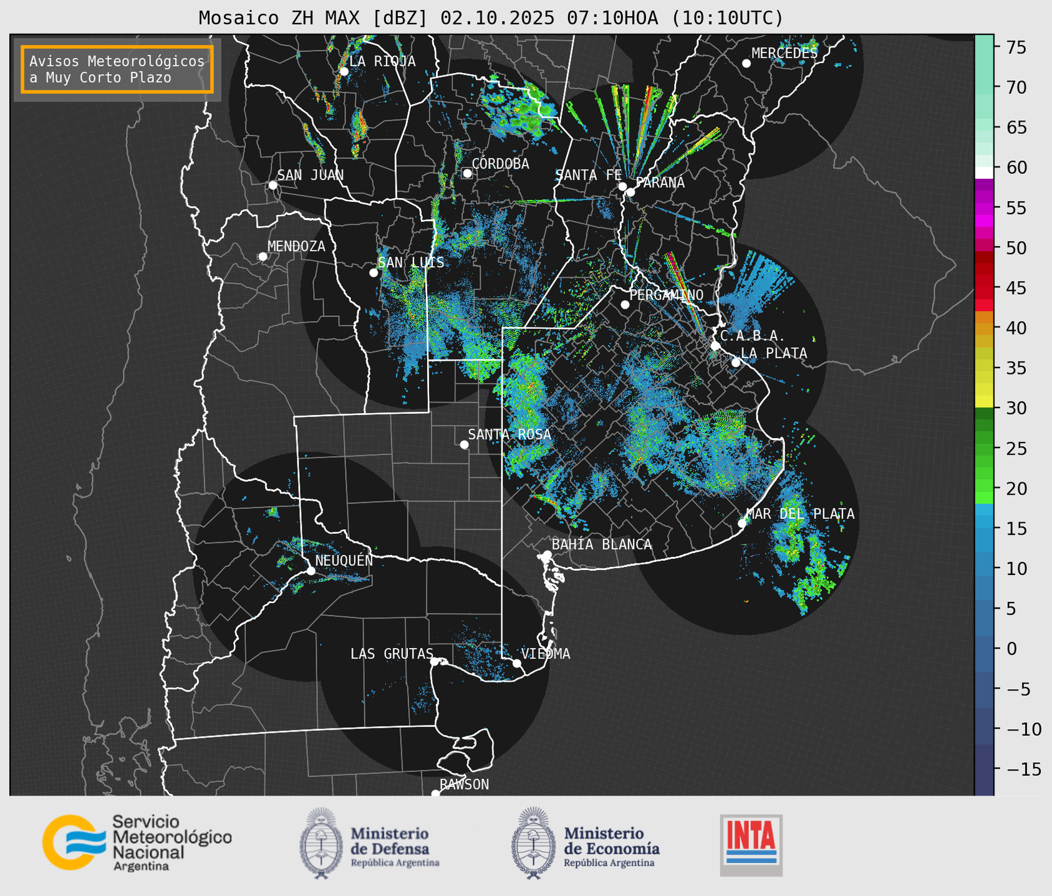Select the Viedma city marker dot
The height and width of the screenshot is (896, 1052).
[x=517, y=663]
